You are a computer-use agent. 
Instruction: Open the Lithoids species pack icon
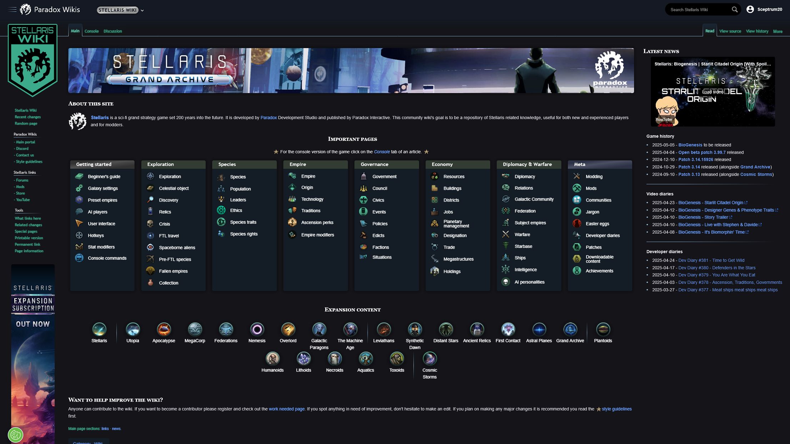coord(303,358)
